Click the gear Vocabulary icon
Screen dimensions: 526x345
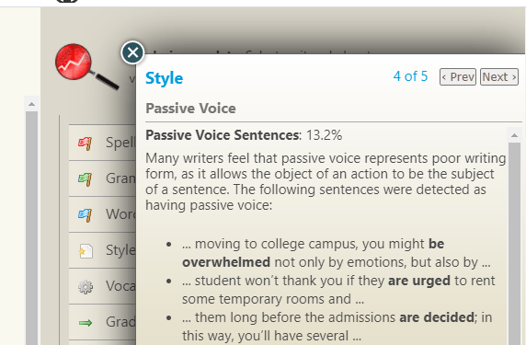tap(86, 287)
